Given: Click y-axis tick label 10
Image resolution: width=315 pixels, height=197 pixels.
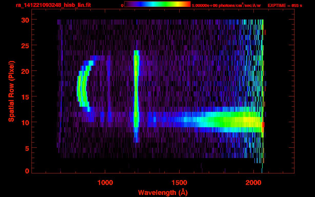Looking at the screenshot, I should point(25,122).
